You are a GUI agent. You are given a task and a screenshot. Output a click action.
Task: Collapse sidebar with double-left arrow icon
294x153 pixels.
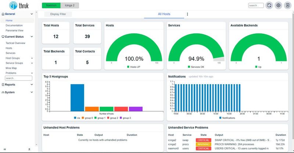(x=5, y=149)
